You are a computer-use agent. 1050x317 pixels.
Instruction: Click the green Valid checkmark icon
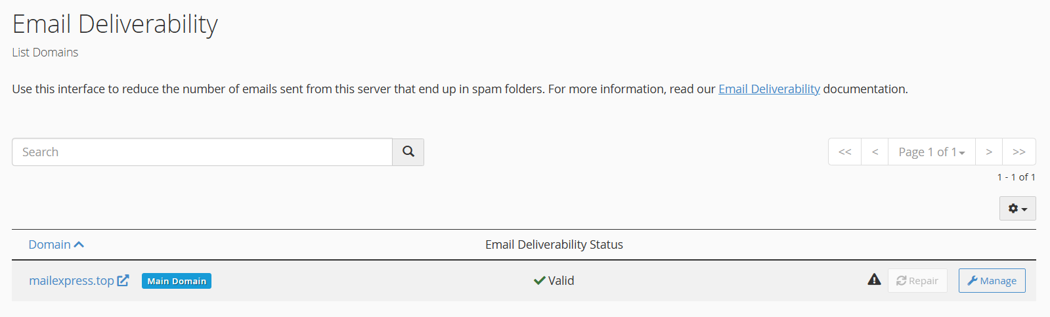coord(540,280)
